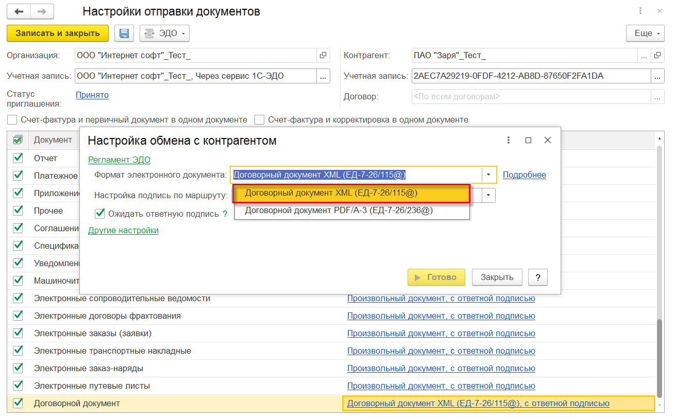The width and height of the screenshot is (676, 418).
Task: Click the question hint beside Ожидать ответную подпись
Action: point(225,214)
